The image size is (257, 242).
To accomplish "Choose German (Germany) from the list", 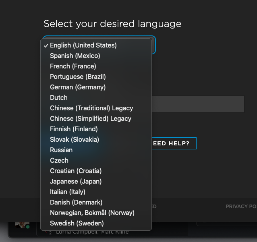I will coord(78,87).
